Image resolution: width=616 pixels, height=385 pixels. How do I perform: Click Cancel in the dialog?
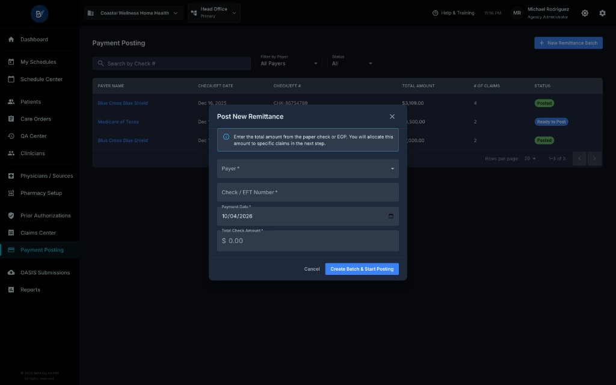click(x=312, y=269)
